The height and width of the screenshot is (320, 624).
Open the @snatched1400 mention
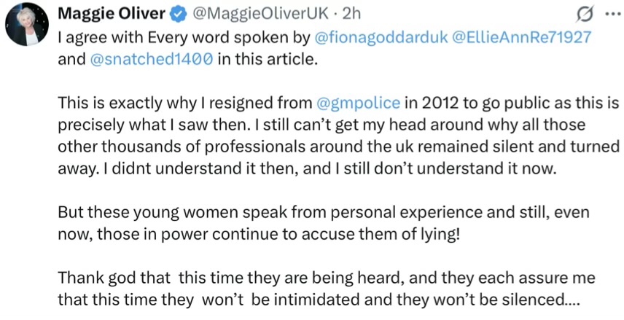pos(152,60)
